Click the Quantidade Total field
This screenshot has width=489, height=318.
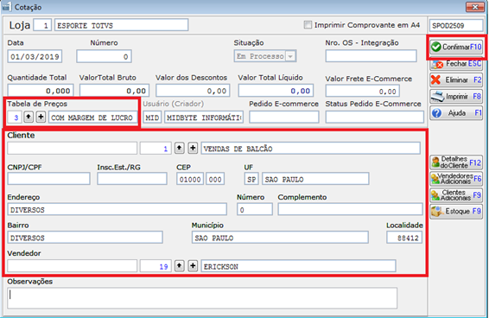41,91
